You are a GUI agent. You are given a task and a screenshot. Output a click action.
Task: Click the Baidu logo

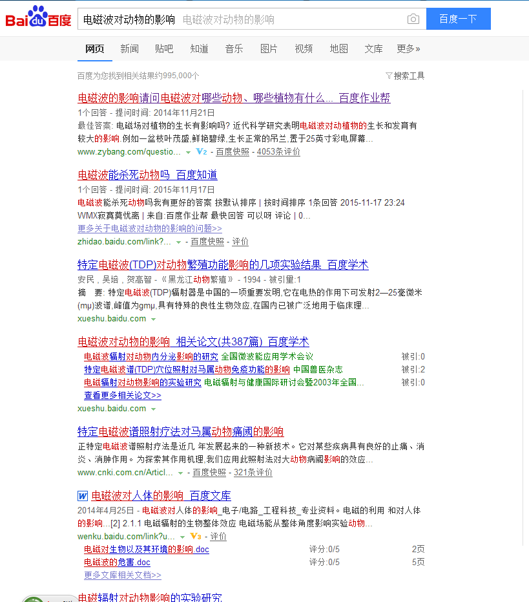38,17
